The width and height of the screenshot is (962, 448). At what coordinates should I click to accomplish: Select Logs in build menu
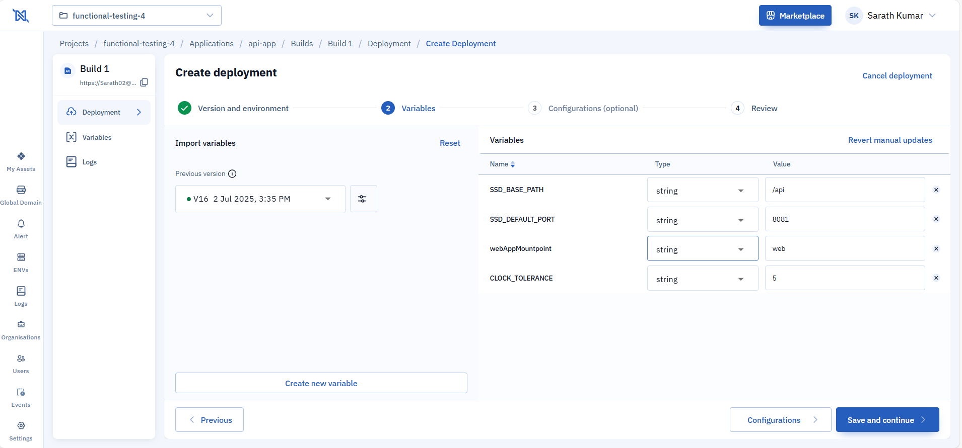[x=89, y=162]
